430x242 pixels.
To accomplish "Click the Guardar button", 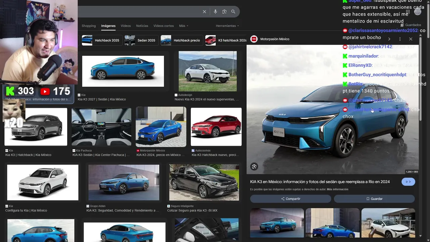I will [374, 199].
